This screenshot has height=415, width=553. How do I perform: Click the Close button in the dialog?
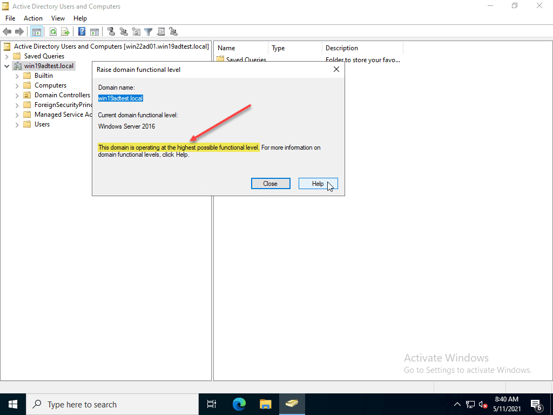(271, 183)
